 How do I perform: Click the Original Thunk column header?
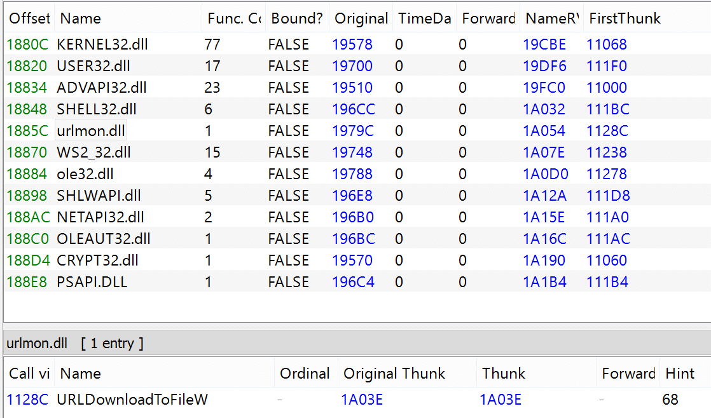click(407, 374)
